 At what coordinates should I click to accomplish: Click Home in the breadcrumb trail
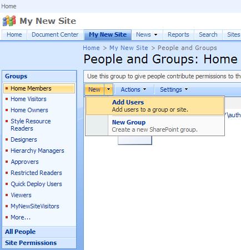pos(91,48)
